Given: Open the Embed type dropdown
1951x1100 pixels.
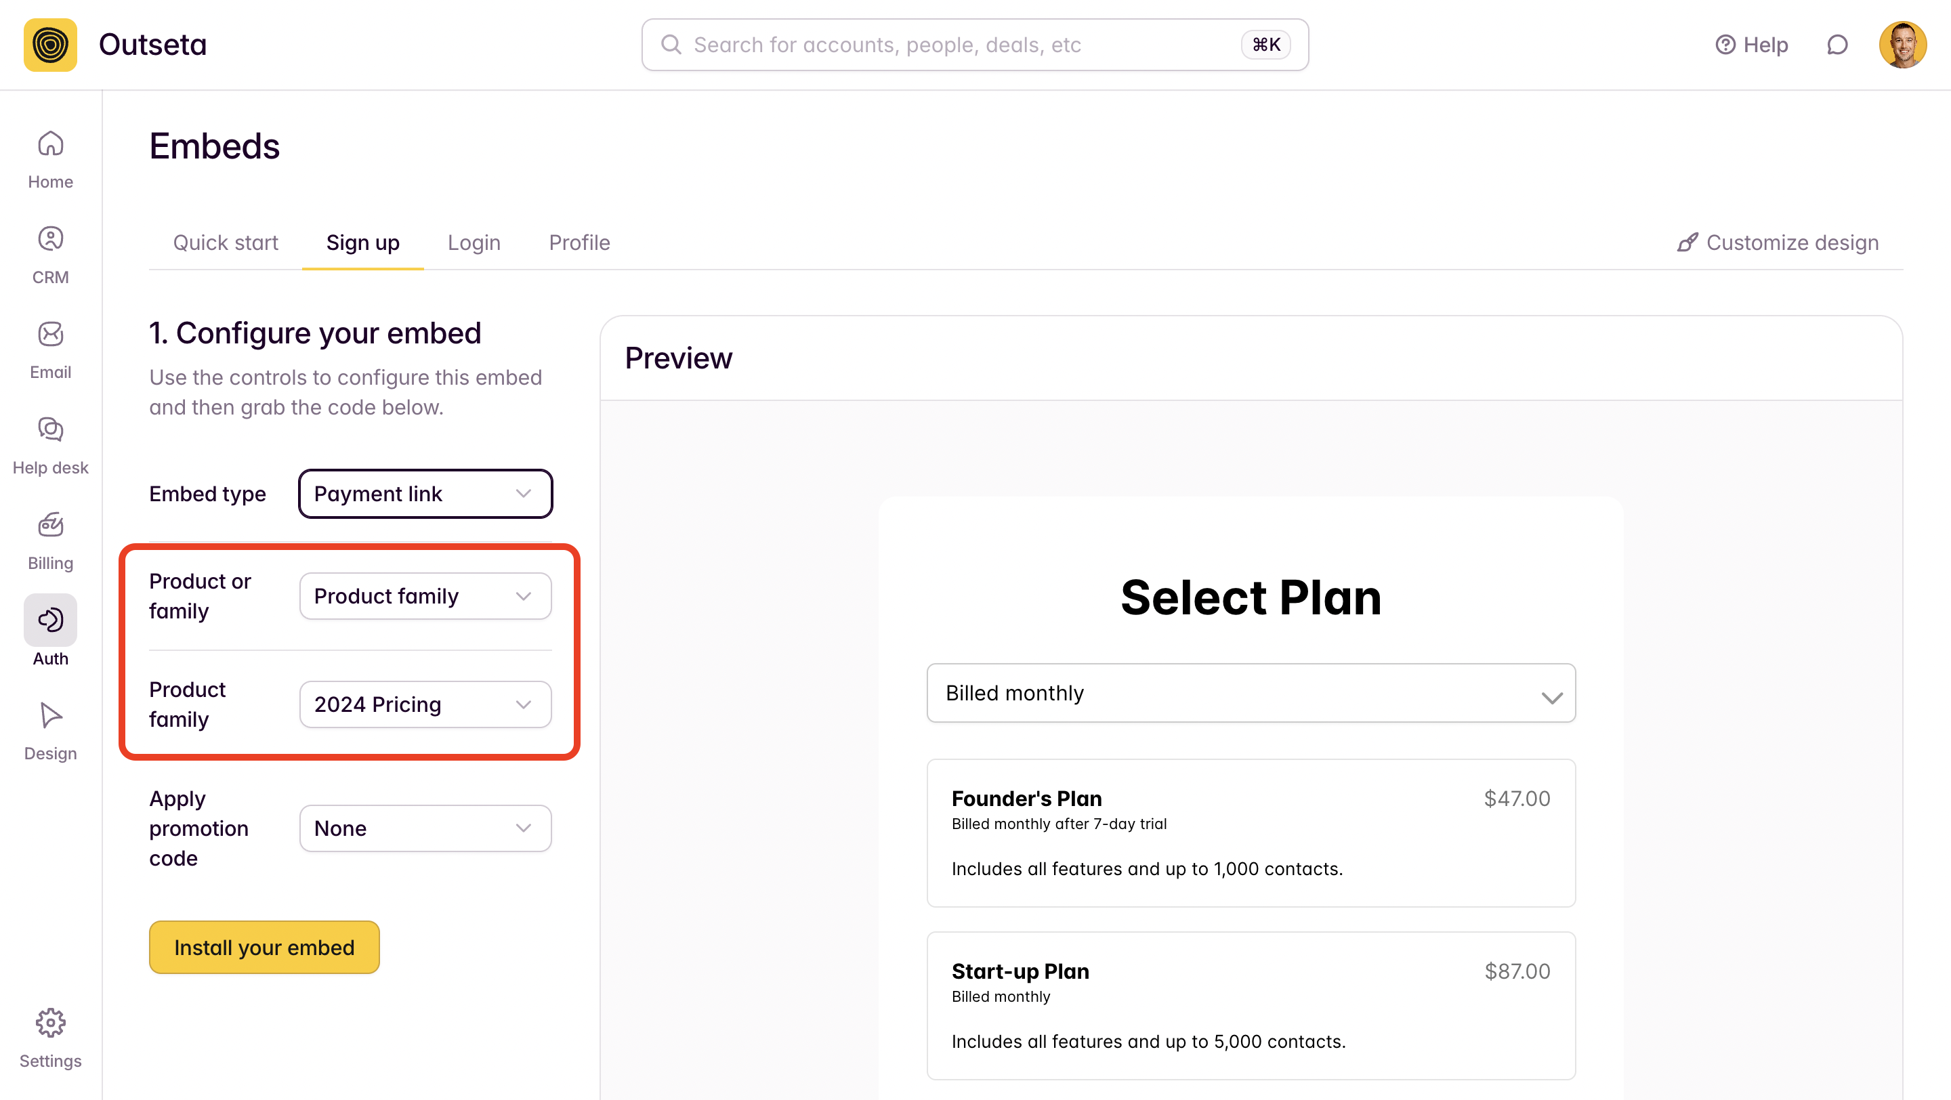Looking at the screenshot, I should [425, 494].
